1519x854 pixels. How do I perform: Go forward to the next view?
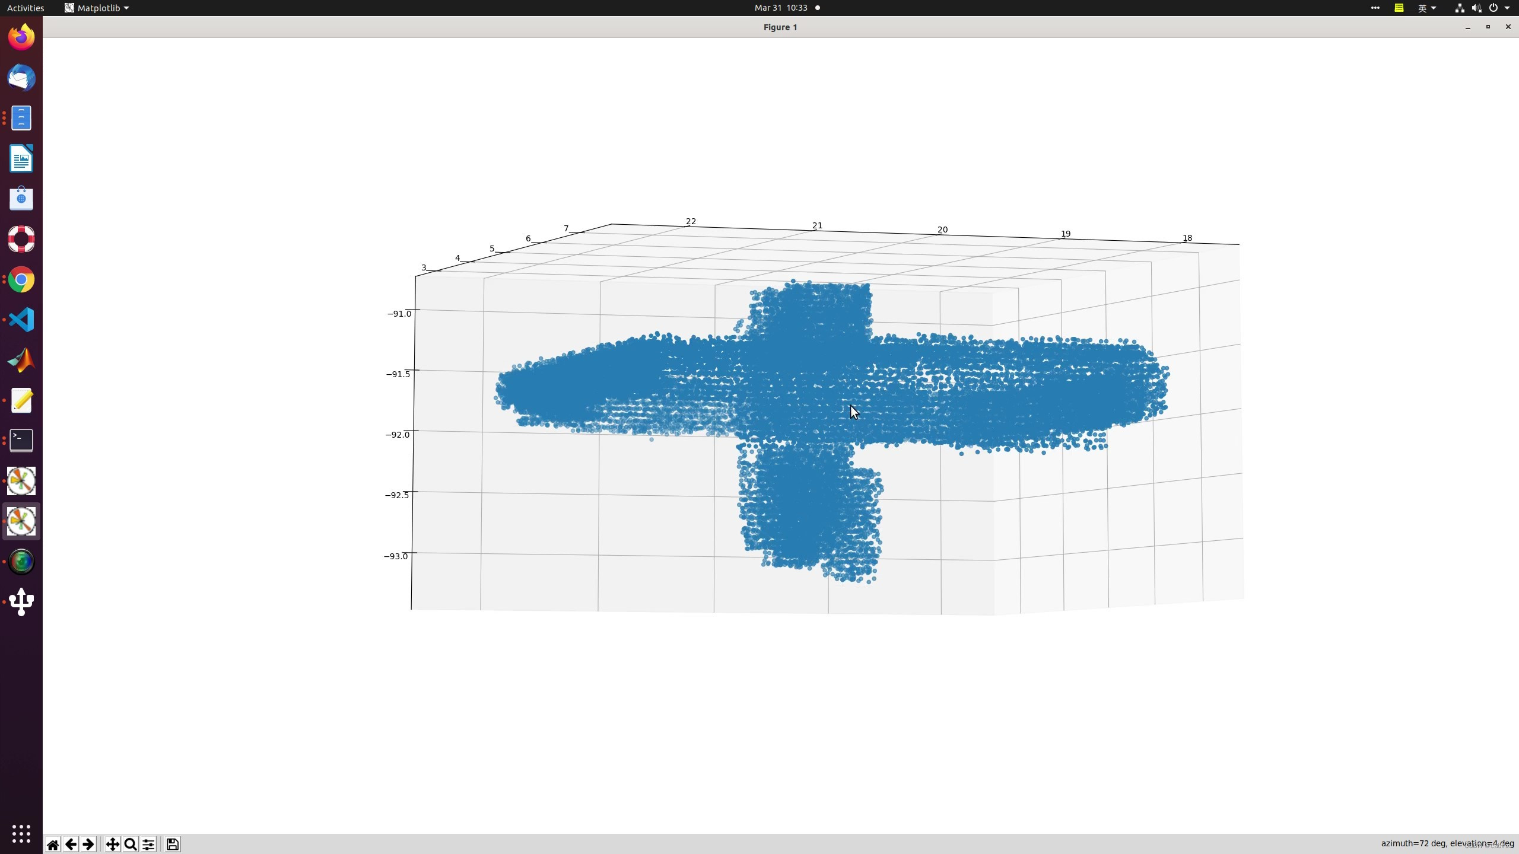88,844
